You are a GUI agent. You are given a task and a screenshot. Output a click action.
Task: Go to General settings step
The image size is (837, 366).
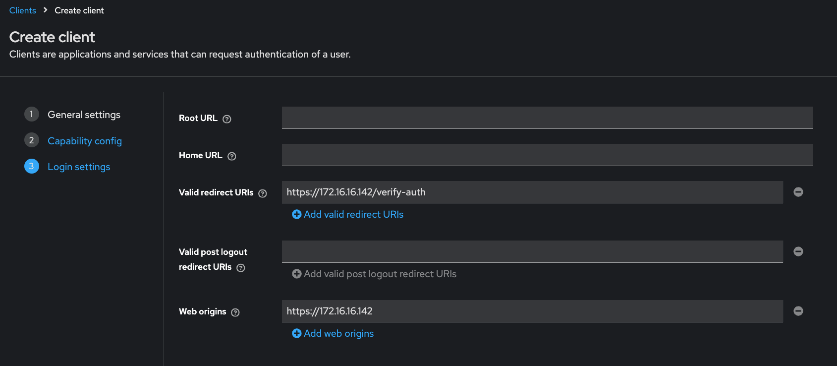(84, 115)
